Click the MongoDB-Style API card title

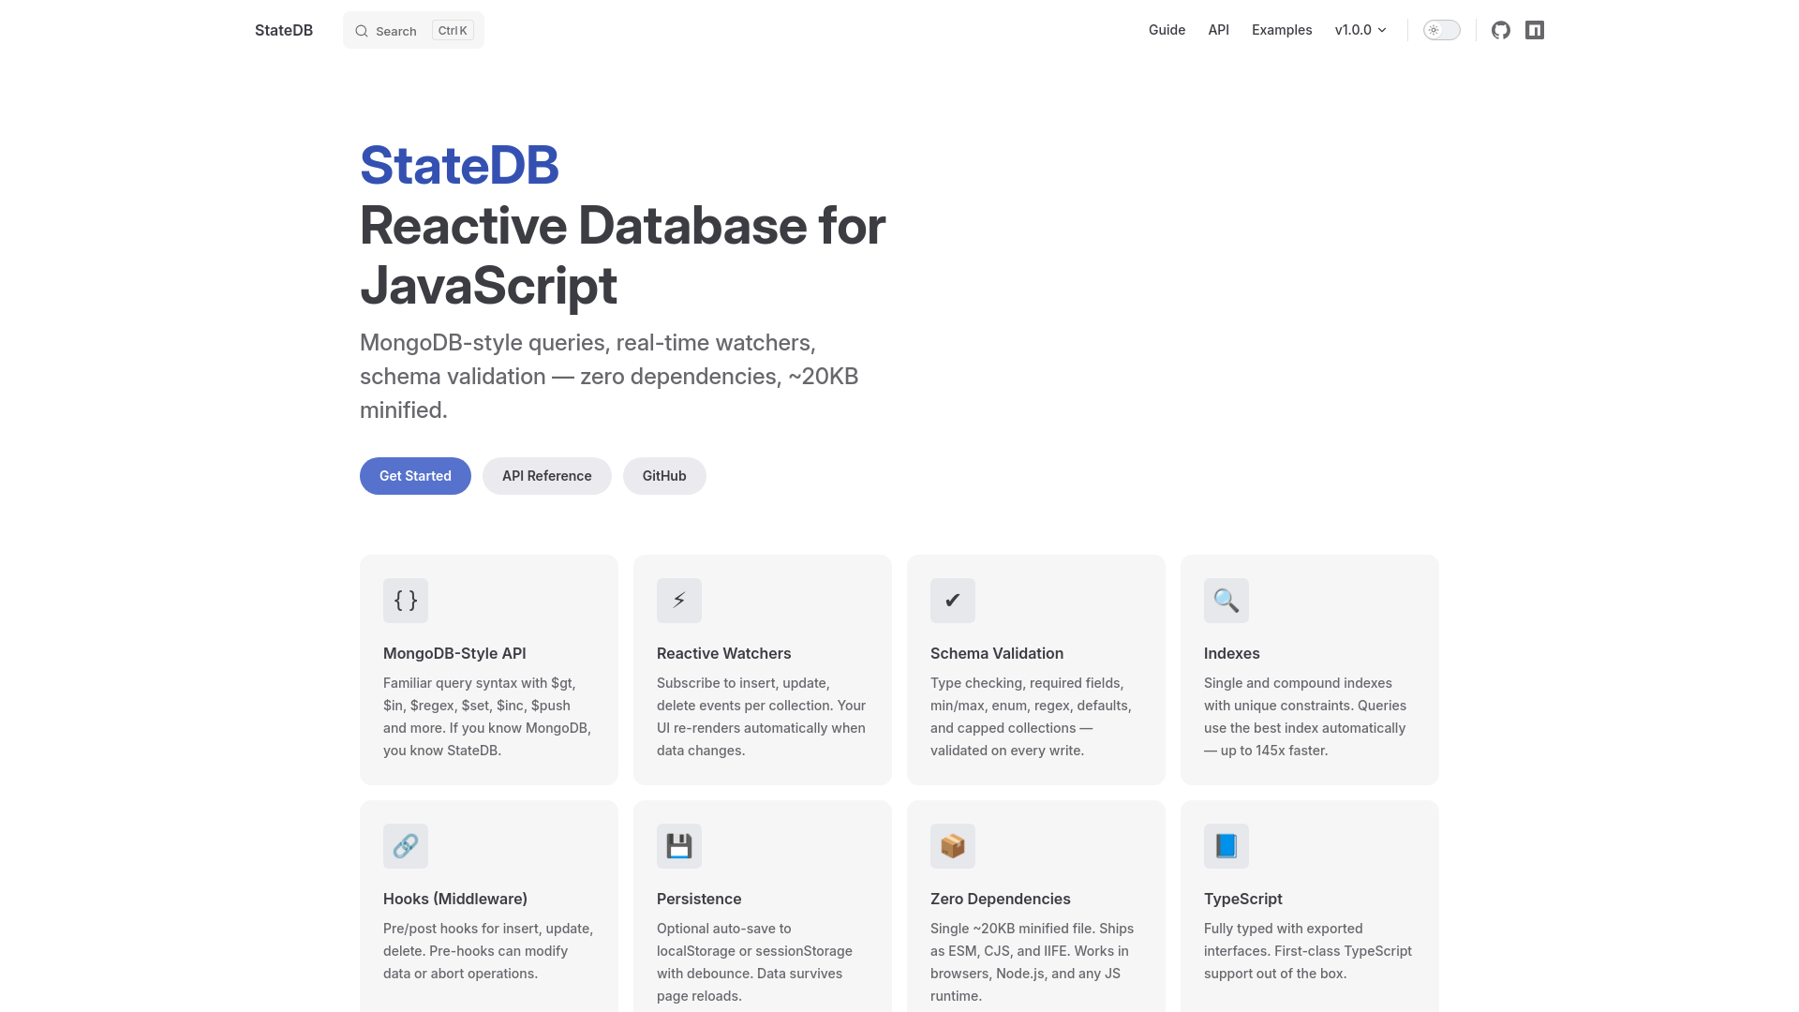454,653
